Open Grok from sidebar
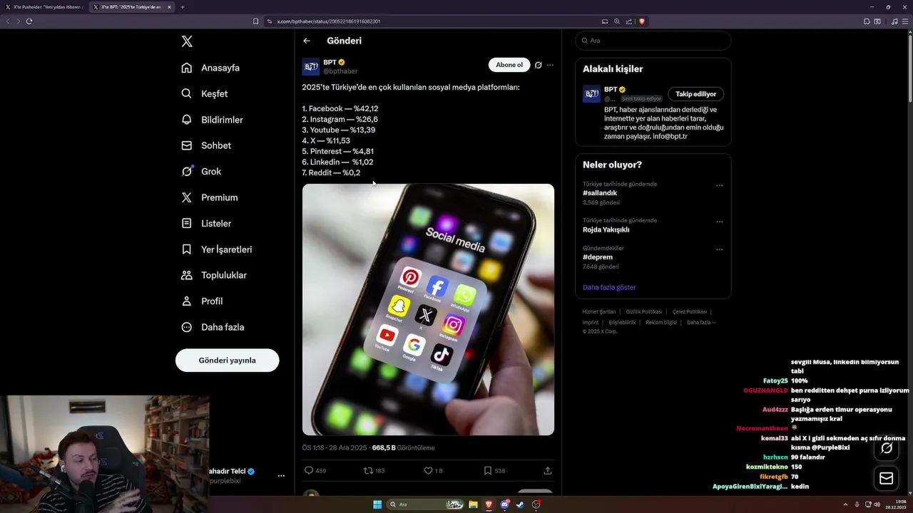 tap(201, 171)
